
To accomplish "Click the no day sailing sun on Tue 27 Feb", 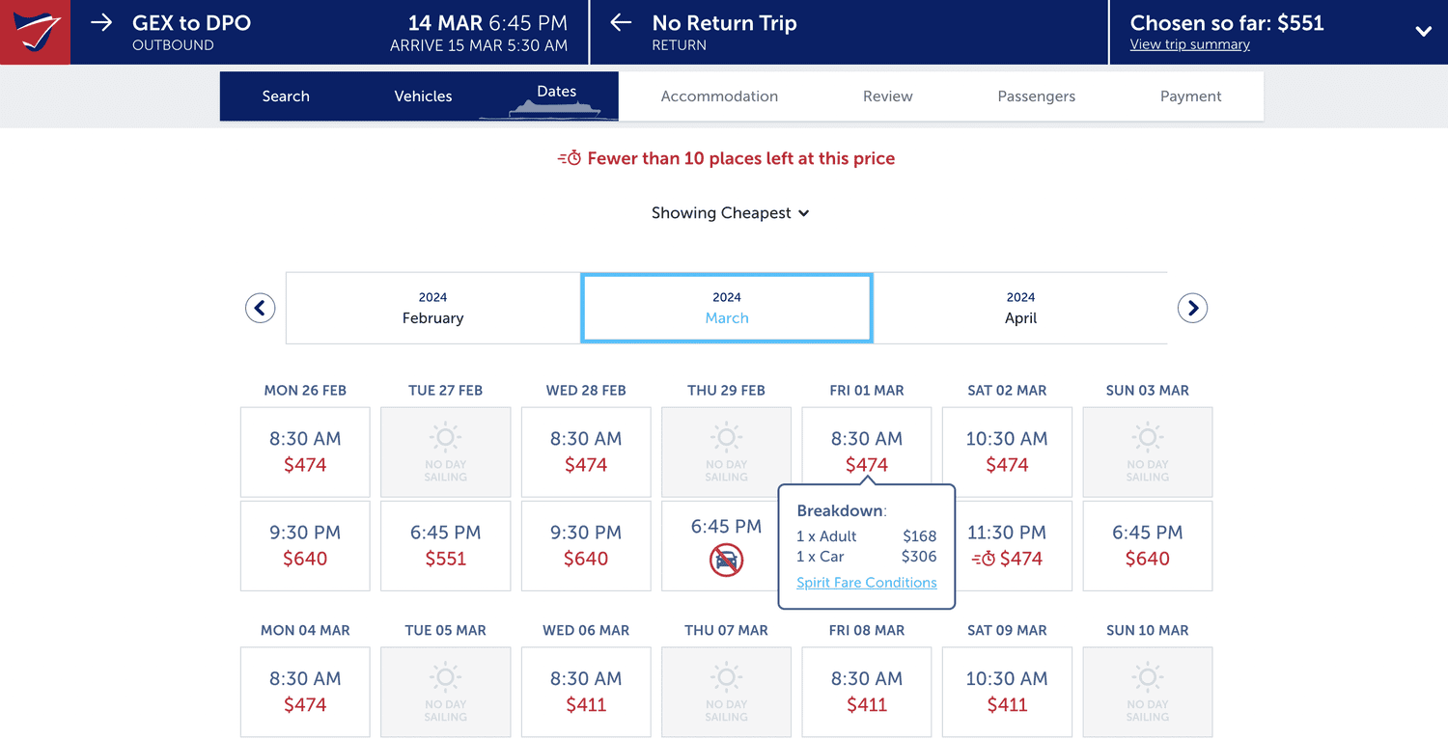I will click(445, 437).
